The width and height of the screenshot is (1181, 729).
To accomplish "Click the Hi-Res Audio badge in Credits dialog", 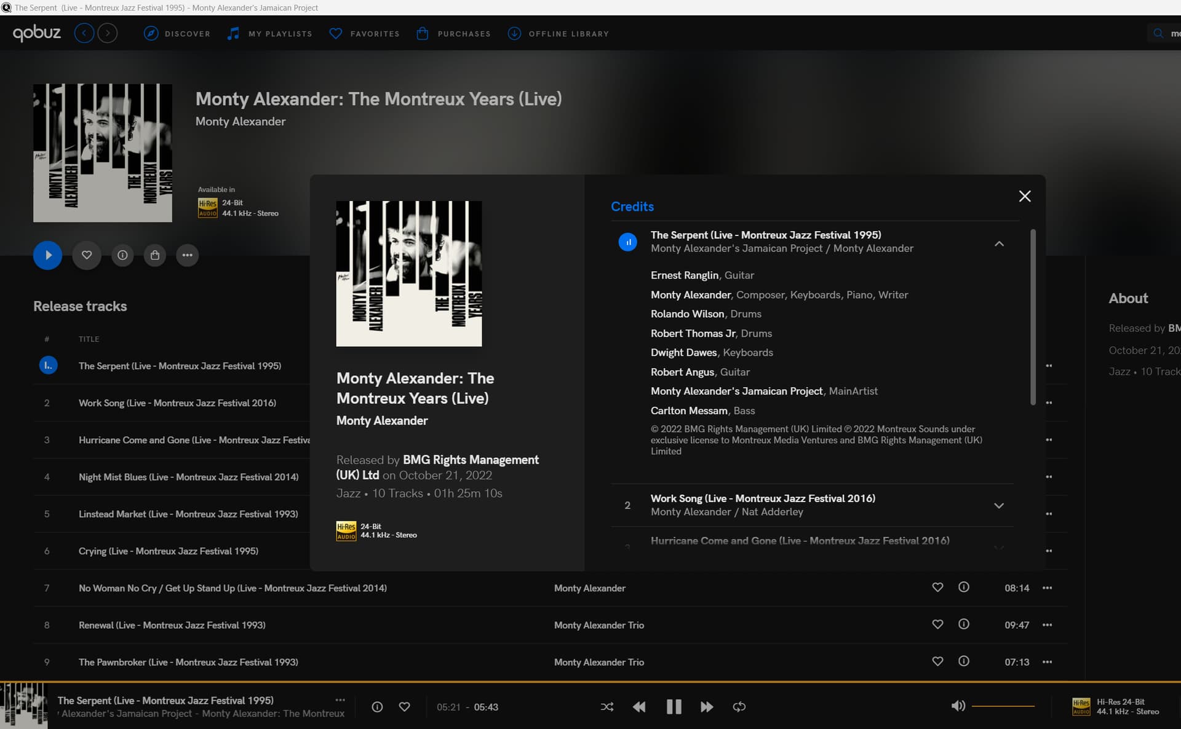I will 346,531.
